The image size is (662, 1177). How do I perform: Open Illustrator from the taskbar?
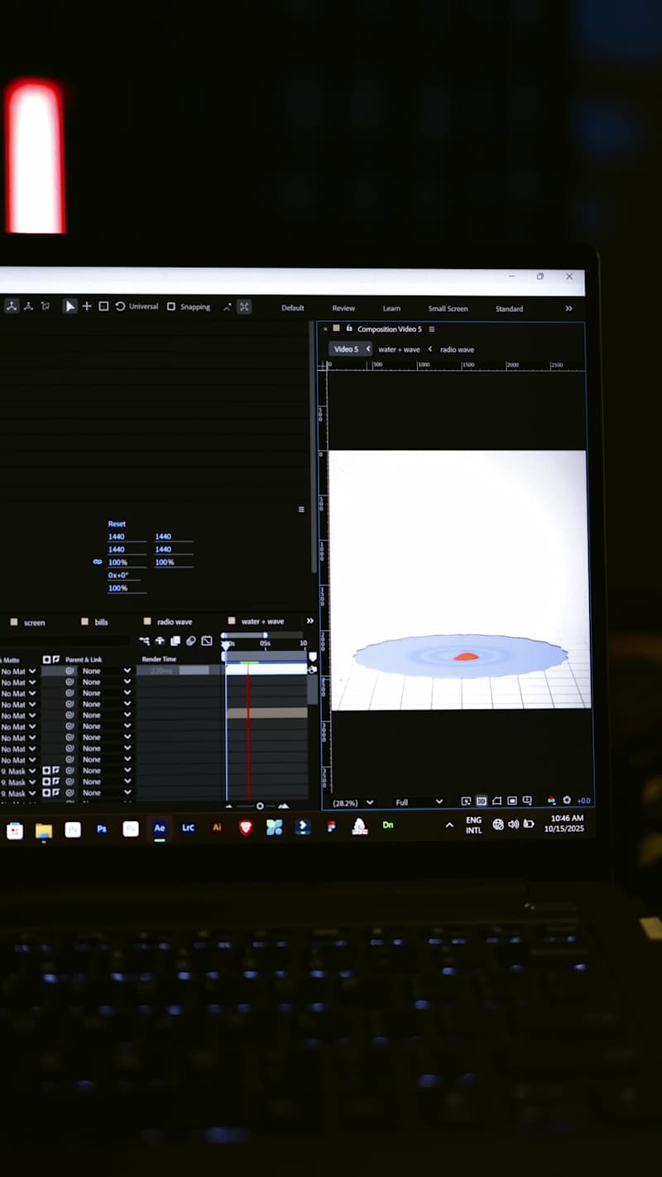[x=217, y=828]
